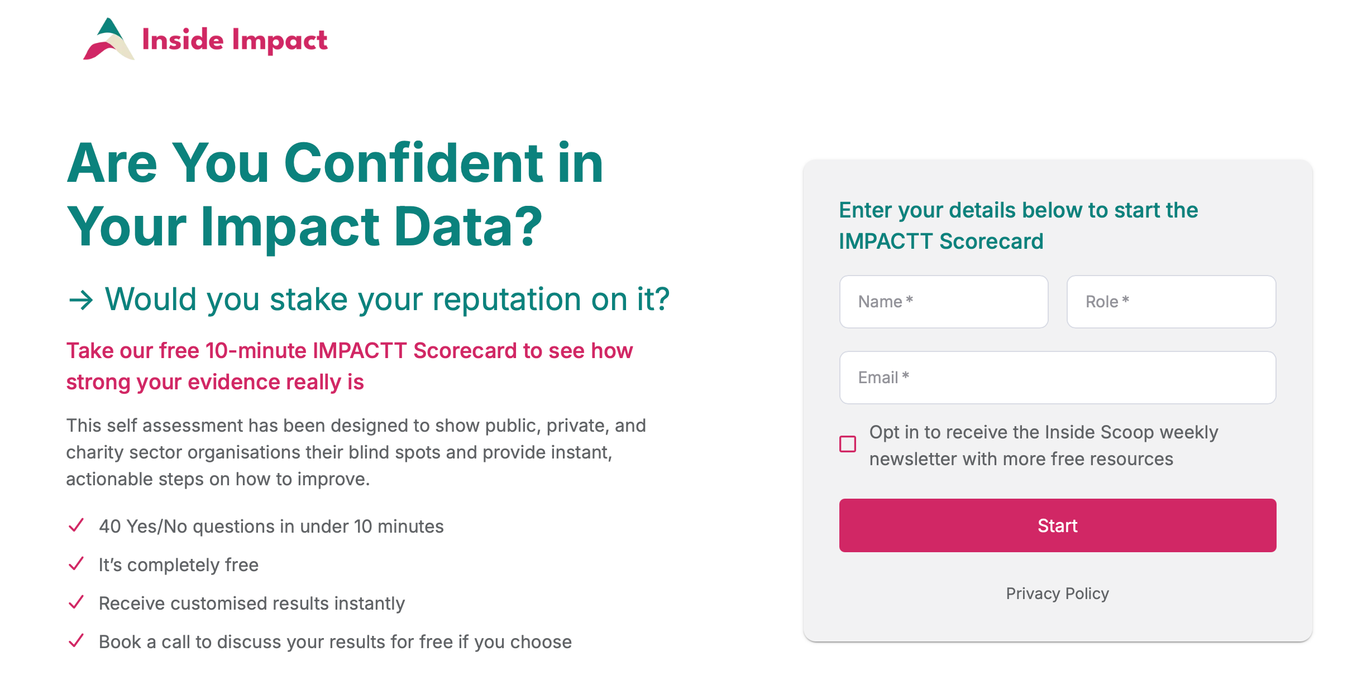This screenshot has width=1357, height=695.
Task: Click checkmark beside Book a call
Action: pos(76,641)
